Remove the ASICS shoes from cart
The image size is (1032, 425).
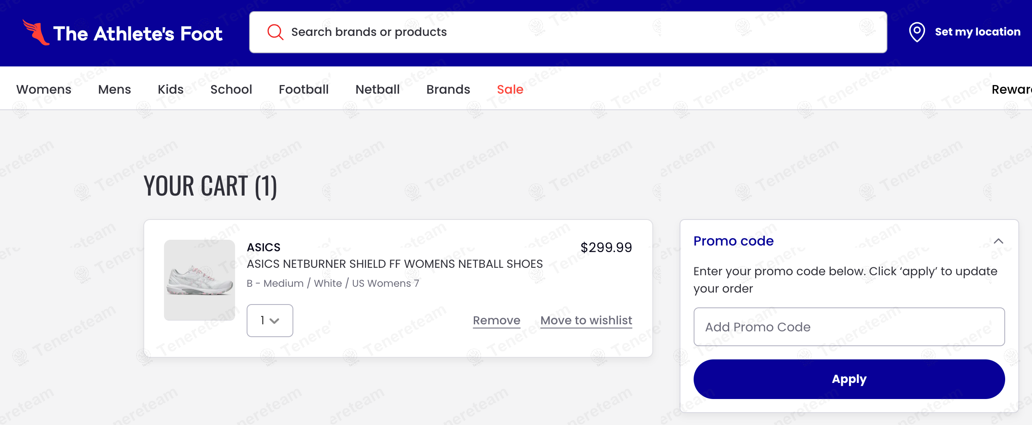point(497,321)
